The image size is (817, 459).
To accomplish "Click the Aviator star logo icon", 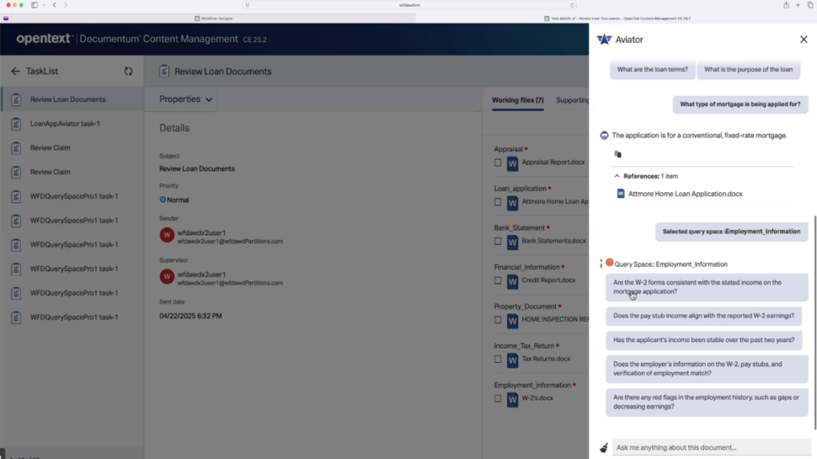I will click(x=604, y=39).
